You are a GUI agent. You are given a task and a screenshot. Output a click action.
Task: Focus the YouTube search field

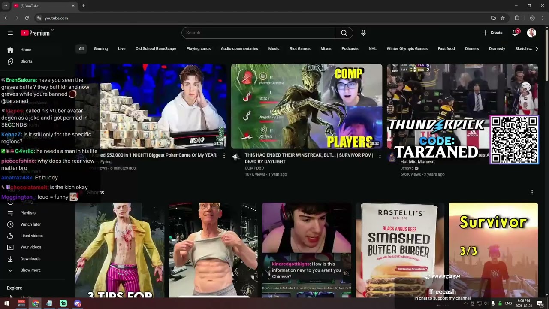(x=258, y=33)
